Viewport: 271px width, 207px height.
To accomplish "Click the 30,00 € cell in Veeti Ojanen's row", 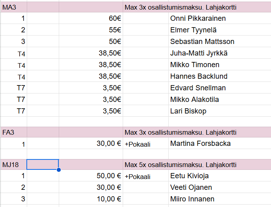I will [91, 187].
